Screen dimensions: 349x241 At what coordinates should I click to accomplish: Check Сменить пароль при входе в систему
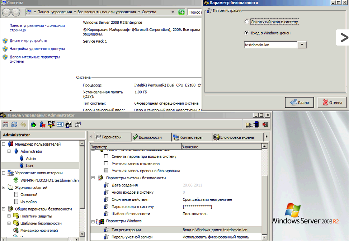pyautogui.click(x=106, y=156)
